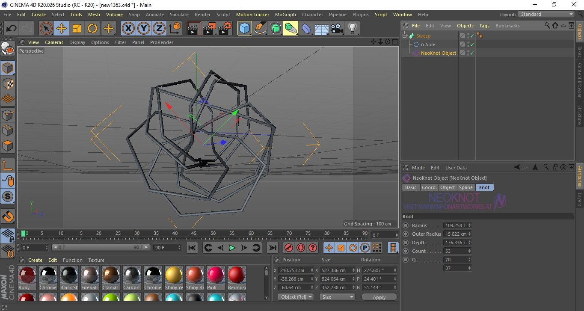Switch to Edges mode
Screen dimensions: 584x311
tap(8, 130)
